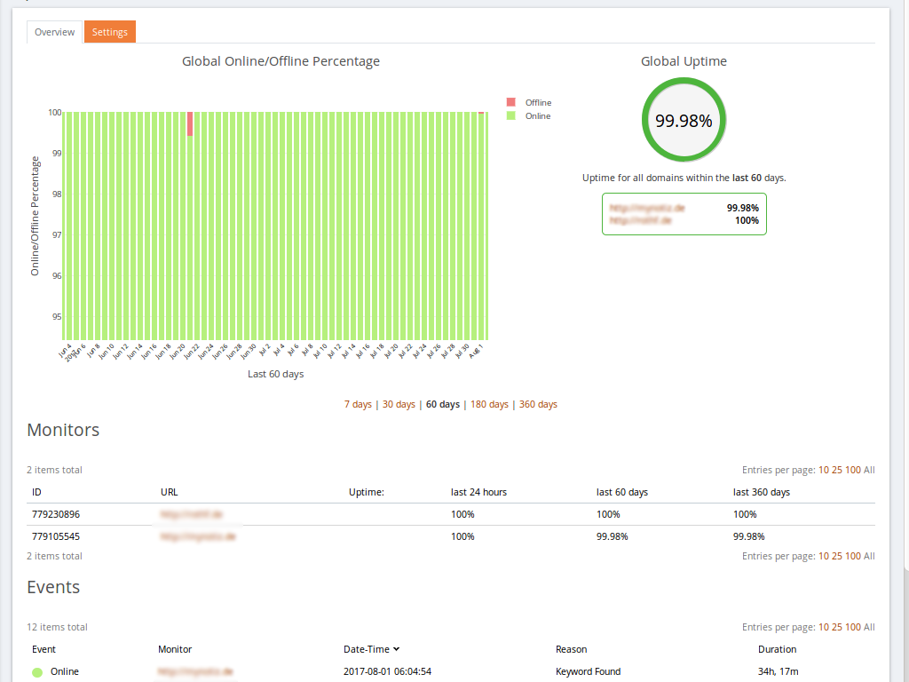909x682 pixels.
Task: Click the Keyword Found reason
Action: 588,671
